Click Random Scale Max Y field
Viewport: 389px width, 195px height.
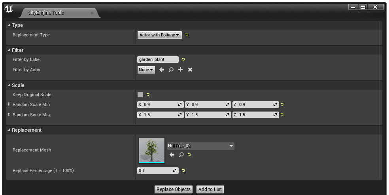[x=208, y=115]
